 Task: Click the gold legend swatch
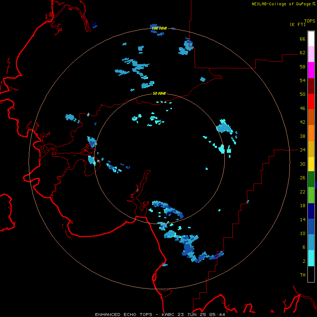click(311, 149)
